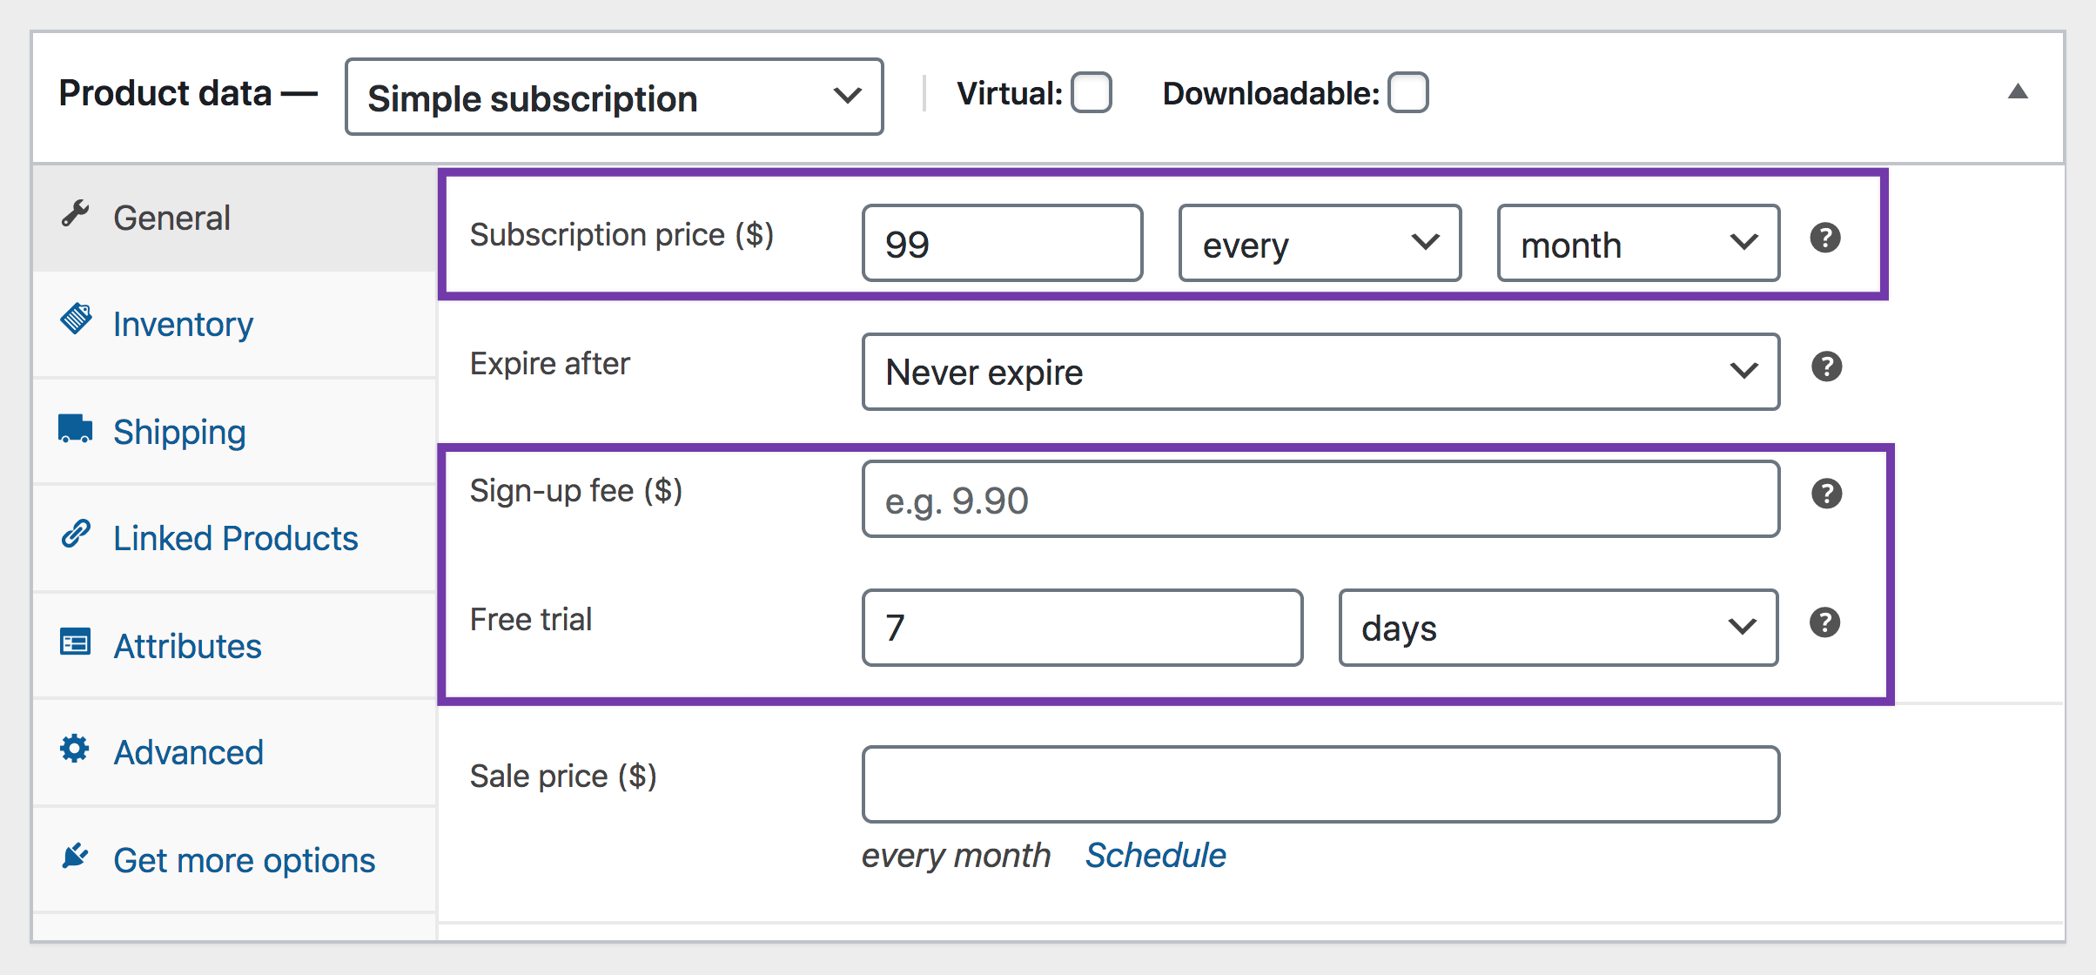Enable the Virtual checkbox
2096x975 pixels.
pos(1093,93)
